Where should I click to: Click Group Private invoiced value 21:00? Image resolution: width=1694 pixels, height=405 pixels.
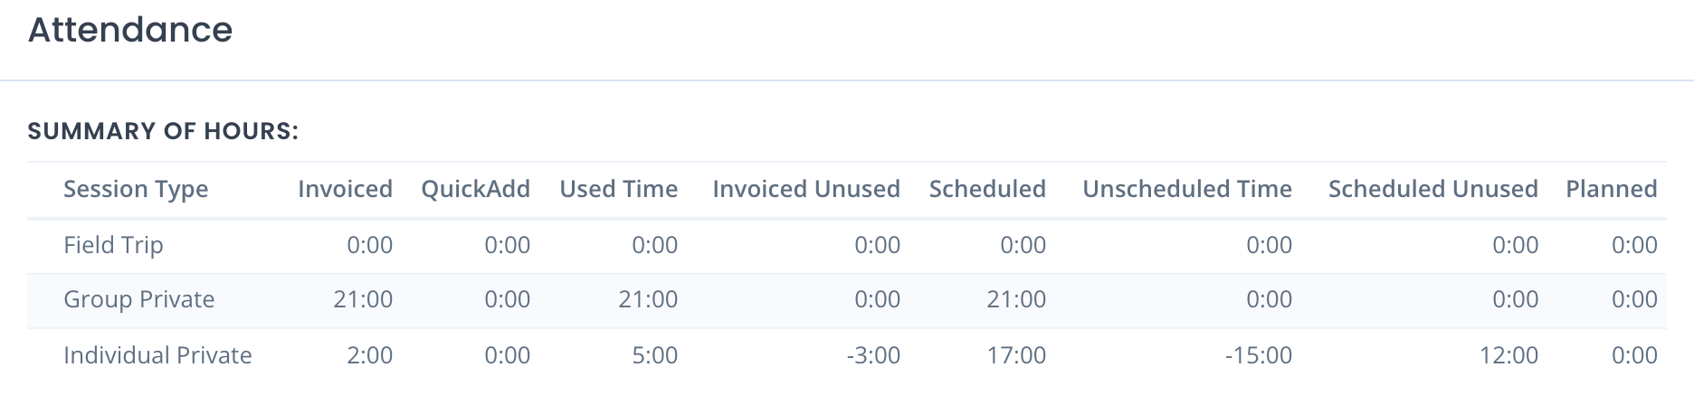point(363,299)
